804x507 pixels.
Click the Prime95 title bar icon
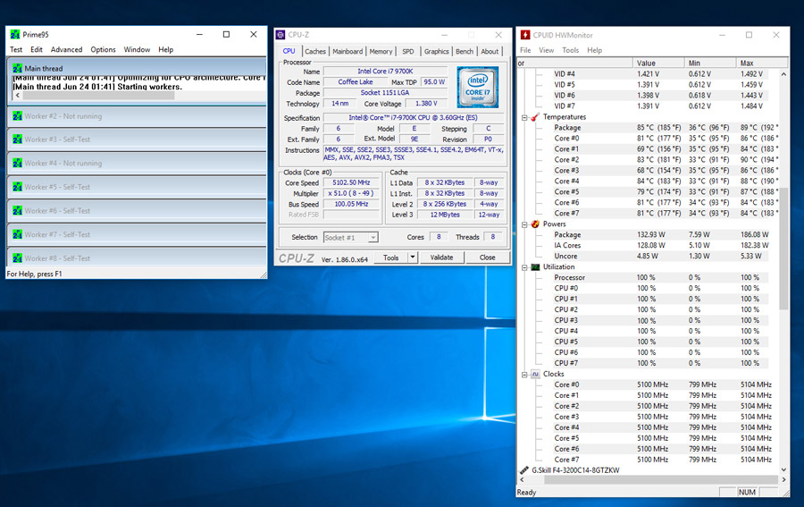[15, 34]
